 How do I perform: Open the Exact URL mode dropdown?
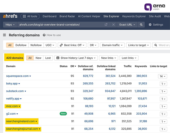tap(127, 25)
